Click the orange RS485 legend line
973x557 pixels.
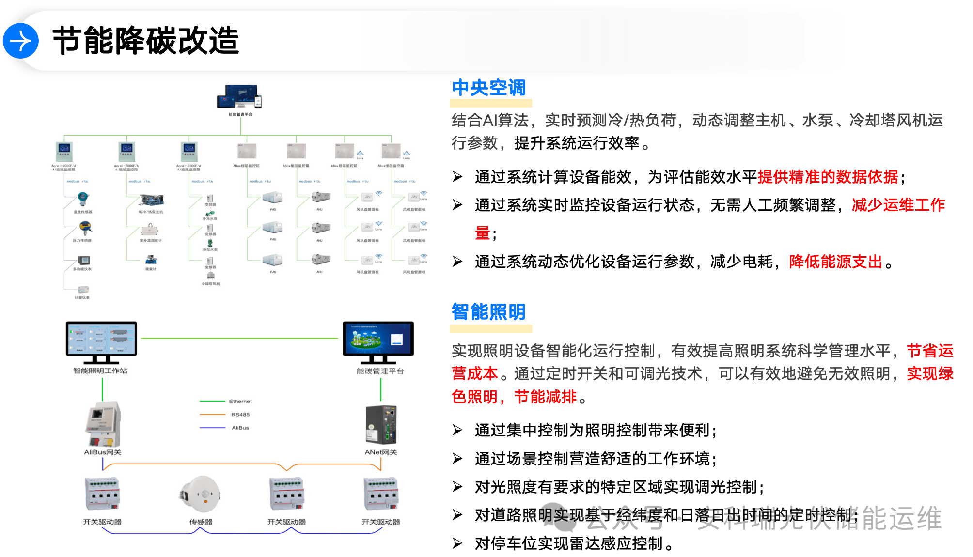coord(212,414)
